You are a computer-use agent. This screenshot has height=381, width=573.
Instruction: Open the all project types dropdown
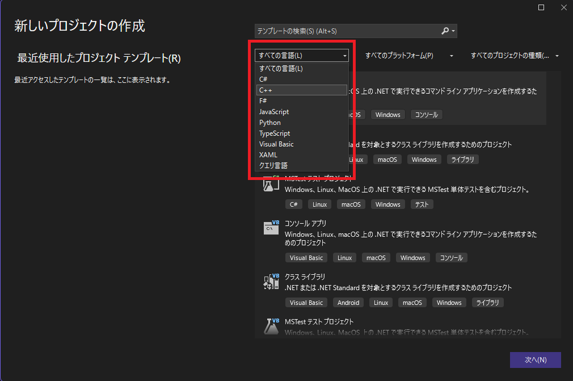click(x=515, y=56)
